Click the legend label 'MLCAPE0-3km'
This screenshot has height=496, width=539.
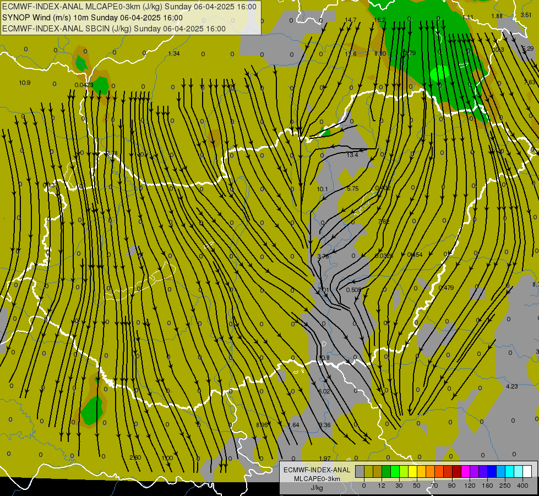pyautogui.click(x=317, y=479)
